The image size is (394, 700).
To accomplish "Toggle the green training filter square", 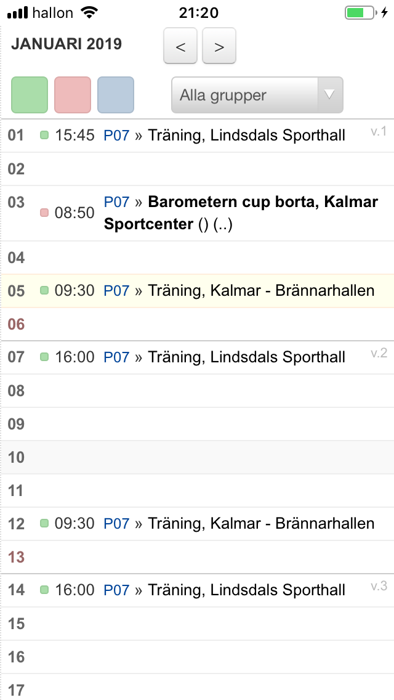I will [30, 95].
